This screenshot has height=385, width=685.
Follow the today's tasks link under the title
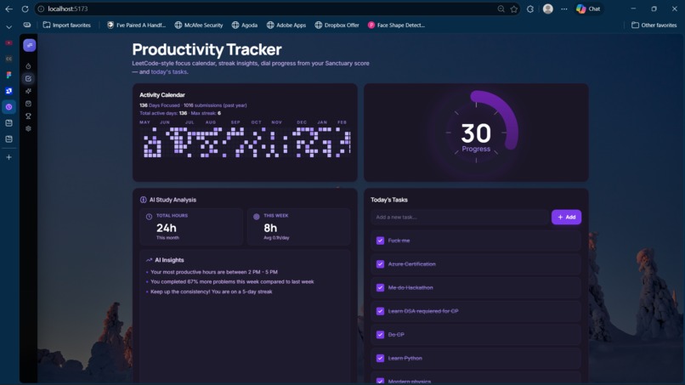[x=168, y=71]
